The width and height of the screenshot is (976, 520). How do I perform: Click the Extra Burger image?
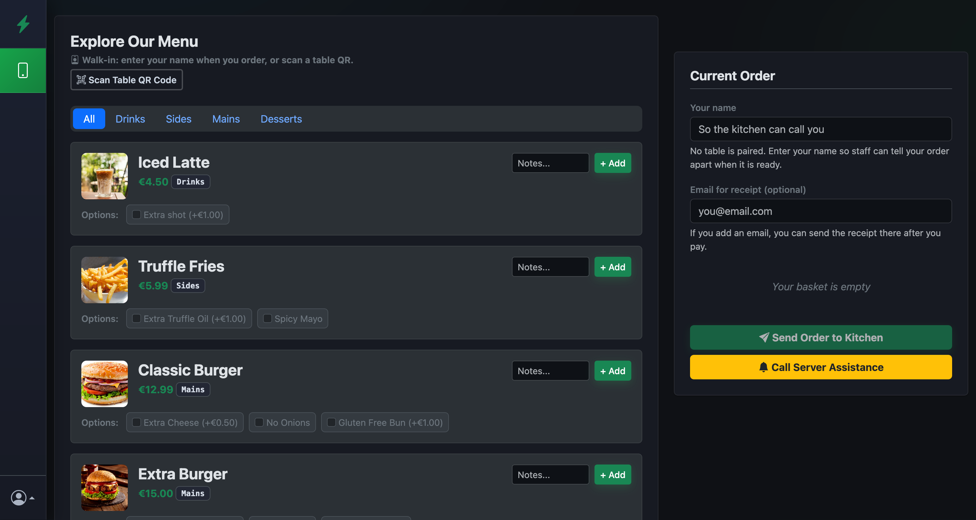click(105, 487)
